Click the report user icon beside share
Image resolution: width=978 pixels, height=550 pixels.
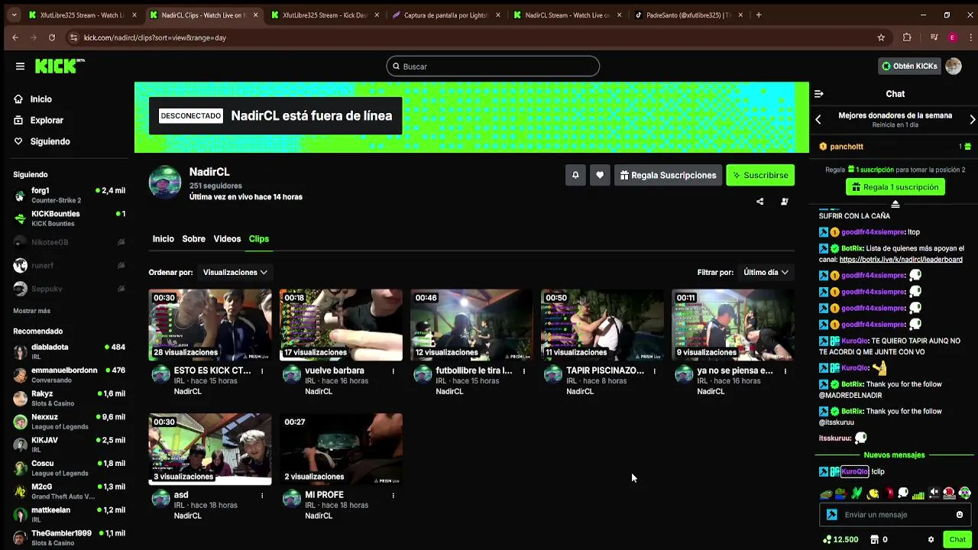(784, 202)
